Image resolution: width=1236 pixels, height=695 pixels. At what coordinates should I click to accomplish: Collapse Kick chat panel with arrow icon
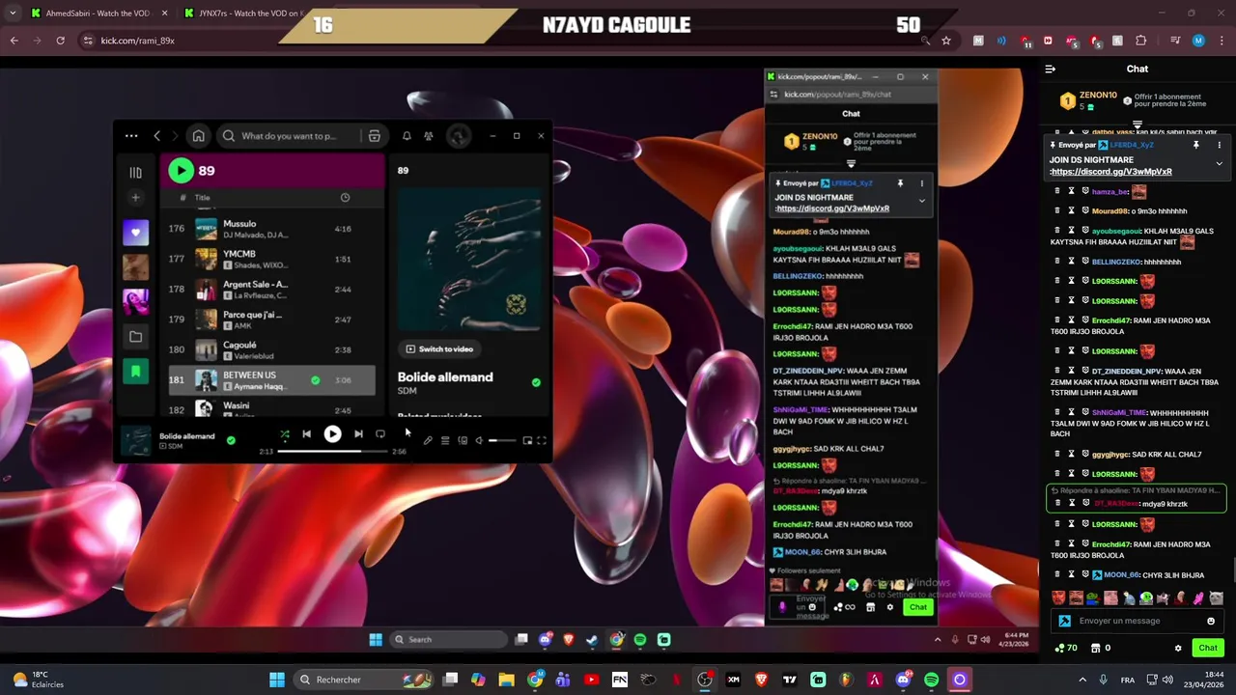(1051, 69)
